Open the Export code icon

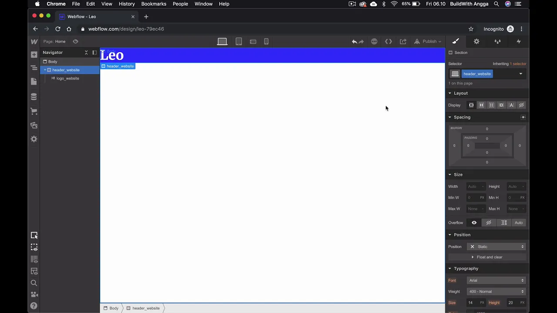click(389, 42)
